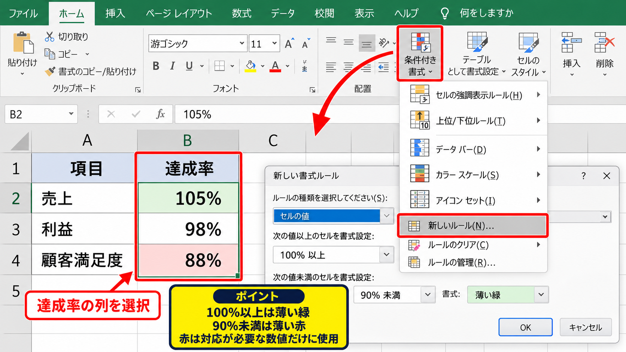Select アイコン セット(I) menu item
Screen dimensions: 626x352
tap(474, 200)
